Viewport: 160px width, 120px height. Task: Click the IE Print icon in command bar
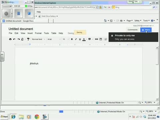pyautogui.click(x=121, y=21)
